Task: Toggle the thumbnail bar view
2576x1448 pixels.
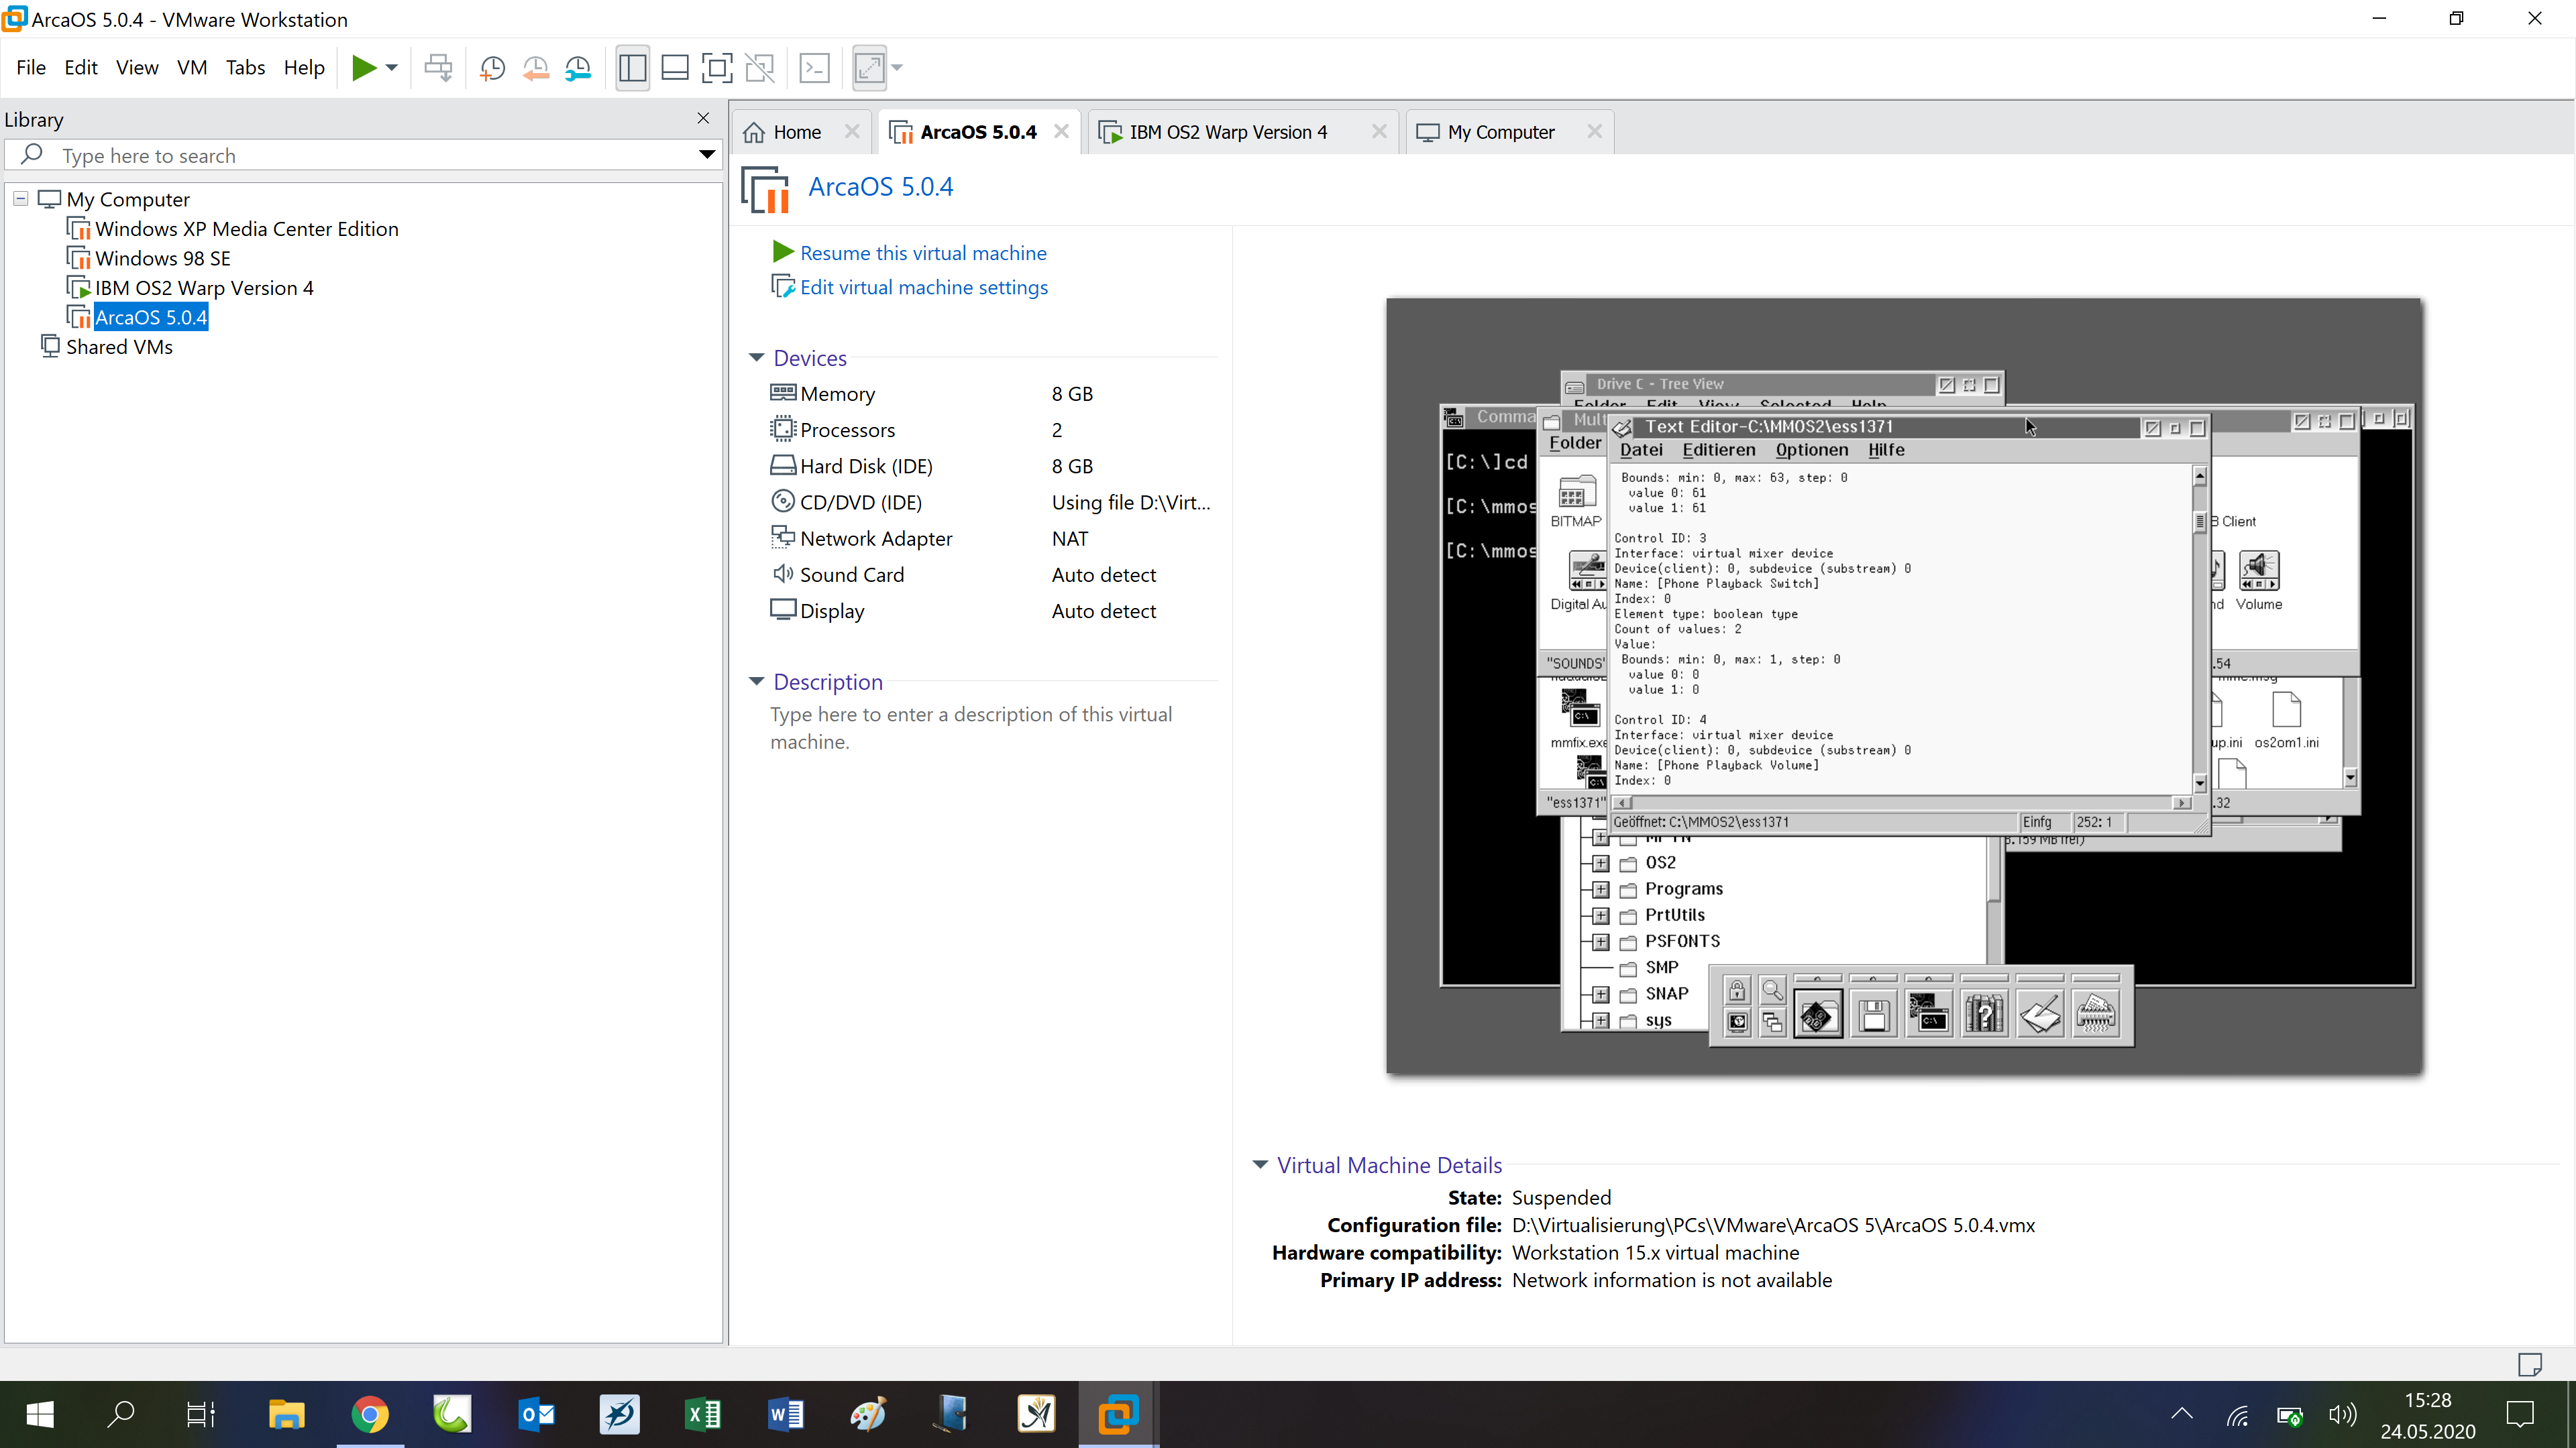Action: [675, 68]
